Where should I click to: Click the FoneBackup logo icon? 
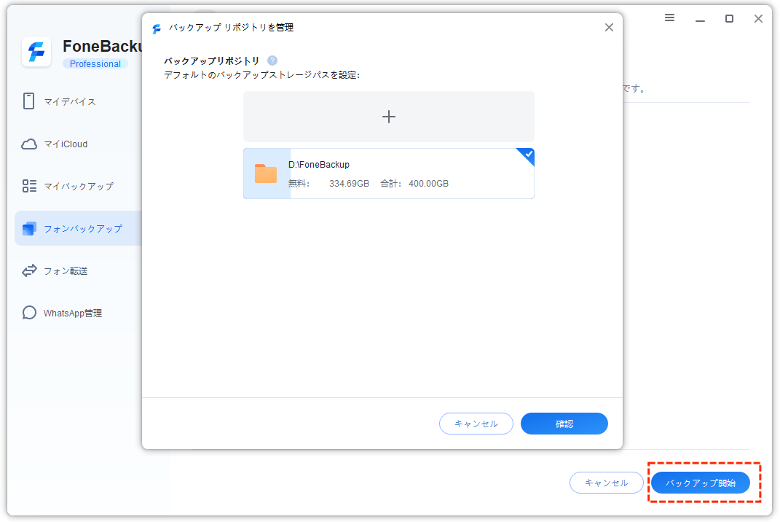36,52
